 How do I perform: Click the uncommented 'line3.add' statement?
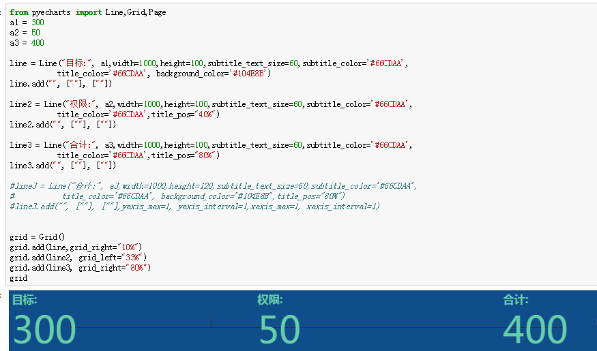[63, 166]
